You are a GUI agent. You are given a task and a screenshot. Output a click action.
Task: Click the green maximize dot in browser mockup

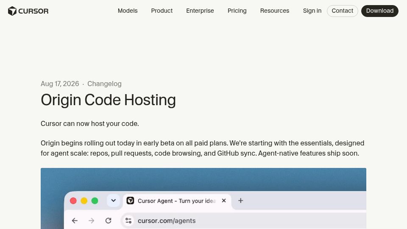(95, 201)
